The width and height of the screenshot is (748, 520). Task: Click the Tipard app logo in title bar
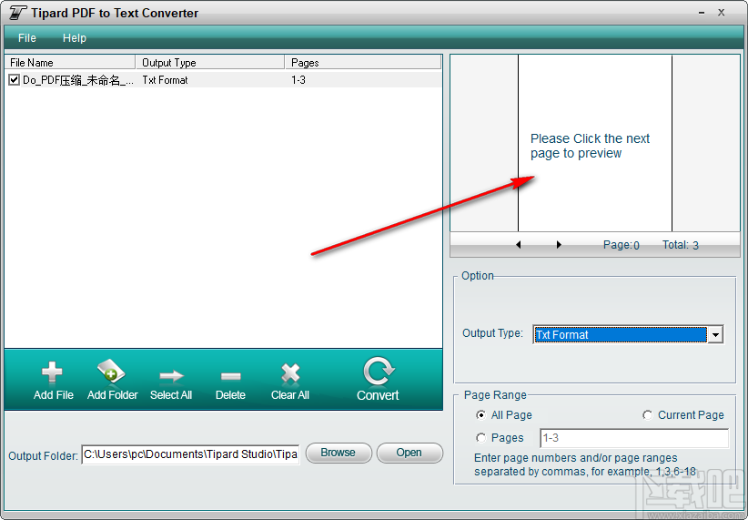tap(17, 13)
